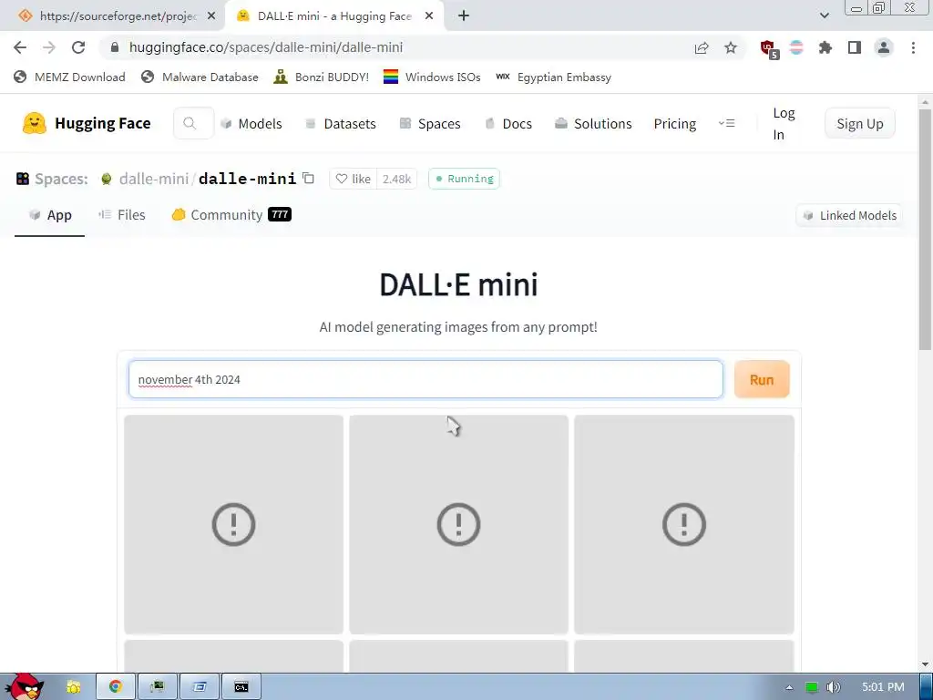Click the Log In link
The image size is (933, 700).
pos(784,123)
